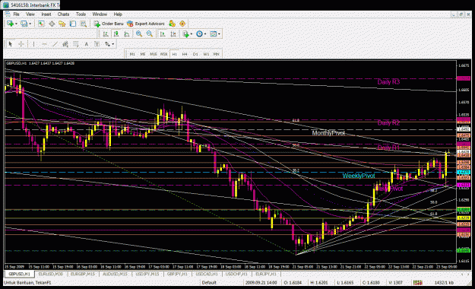
Task: Switch to M15 timeframe
Action: coord(154,54)
